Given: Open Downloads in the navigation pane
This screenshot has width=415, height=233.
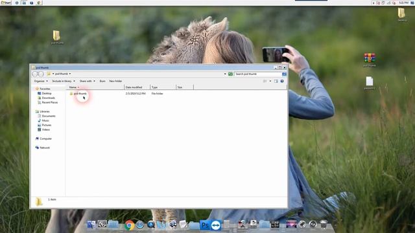Looking at the screenshot, I should [x=46, y=98].
